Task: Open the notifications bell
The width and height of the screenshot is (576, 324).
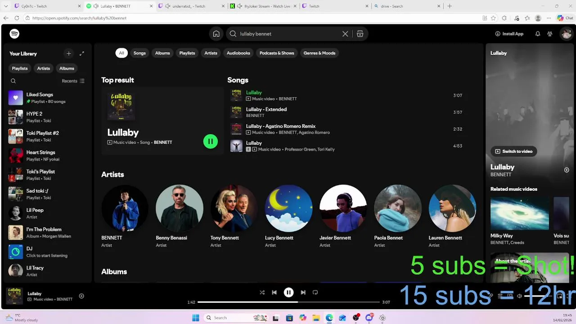Action: point(537,34)
